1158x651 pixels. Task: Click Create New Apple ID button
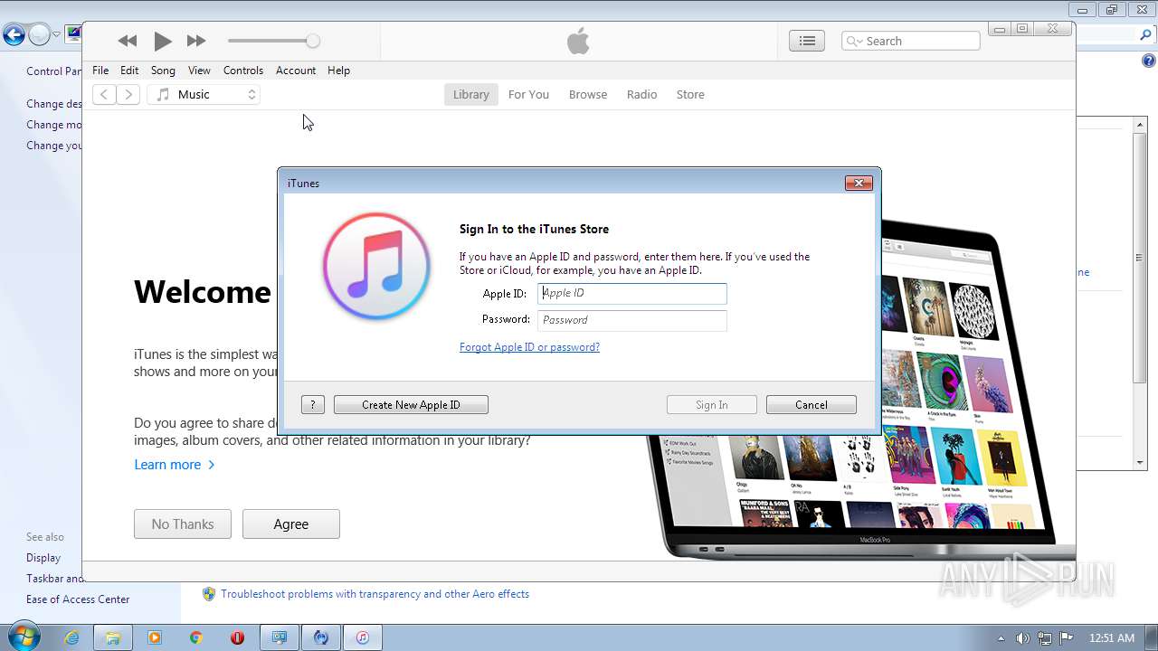click(x=411, y=405)
